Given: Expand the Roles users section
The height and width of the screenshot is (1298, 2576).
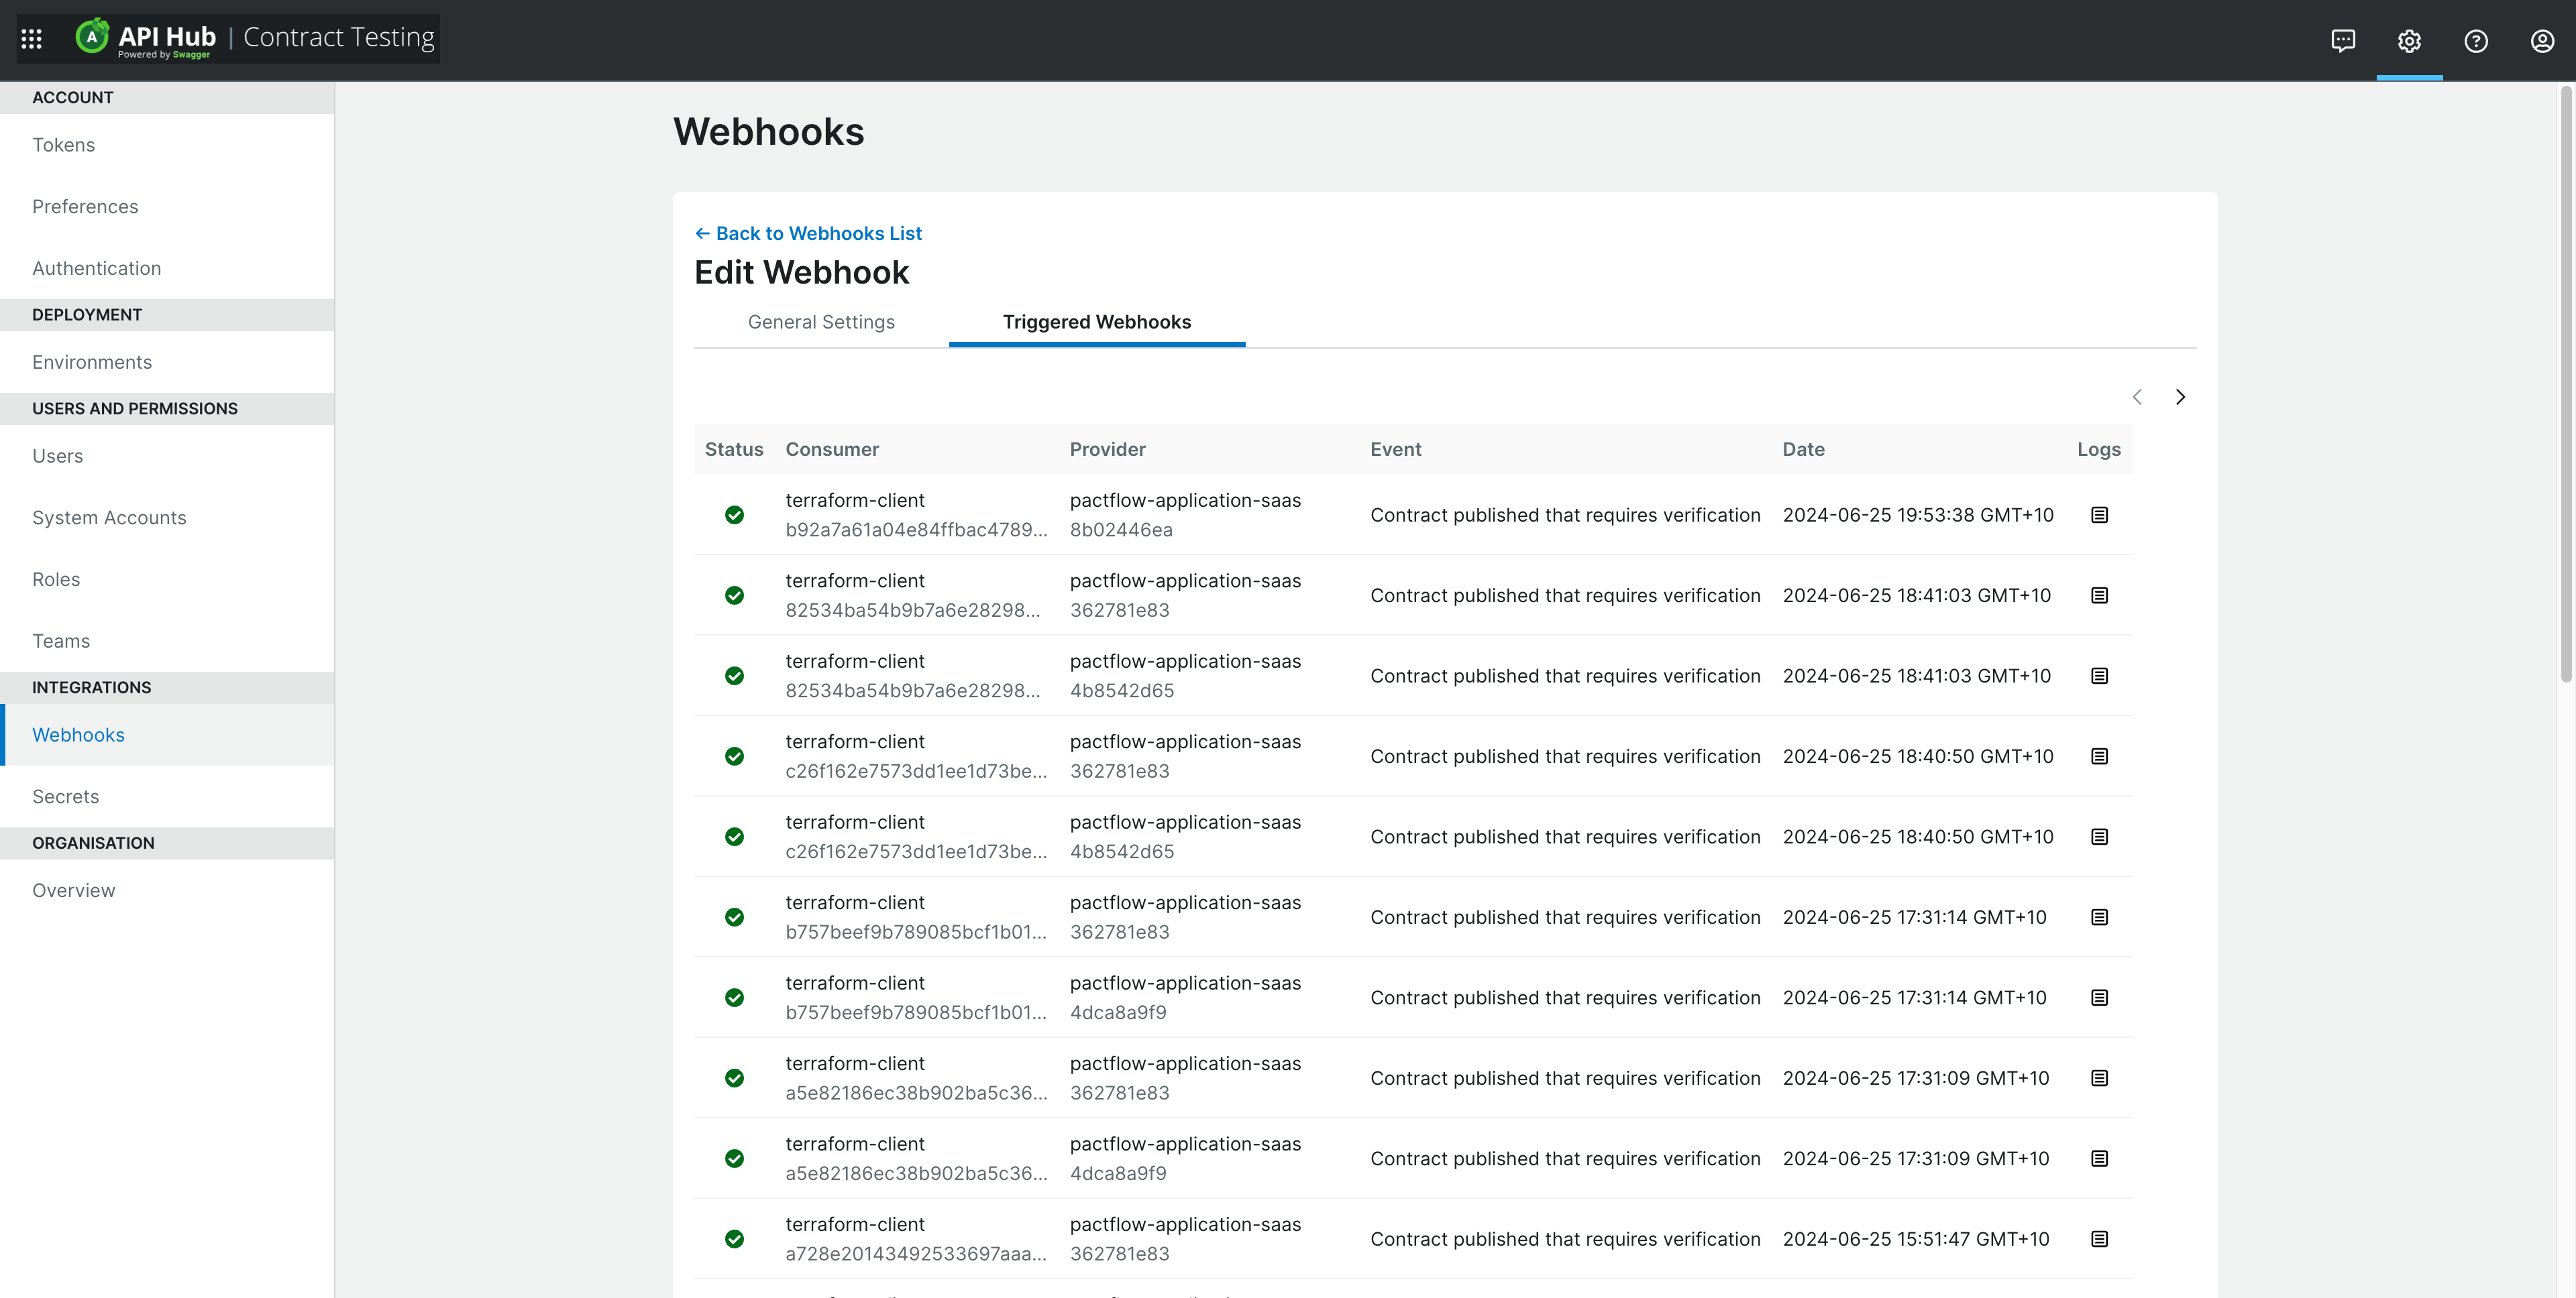Looking at the screenshot, I should point(53,579).
